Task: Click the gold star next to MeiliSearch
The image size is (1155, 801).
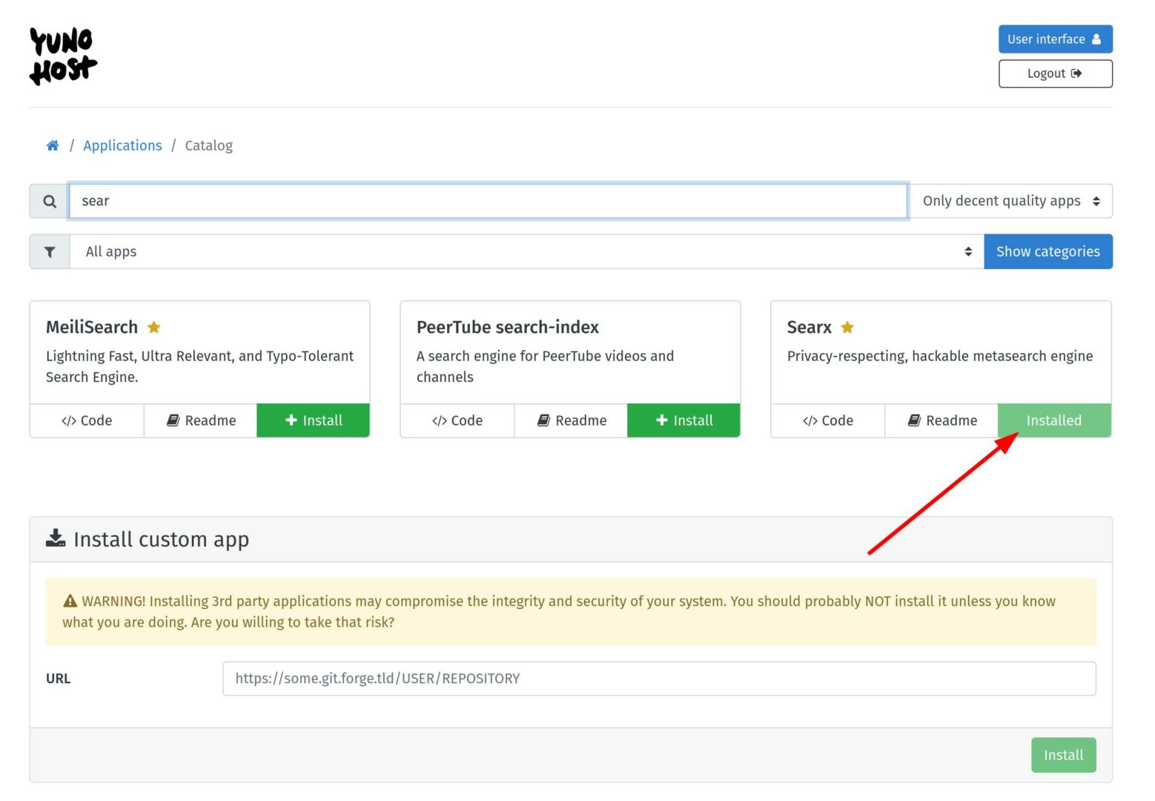Action: [154, 327]
